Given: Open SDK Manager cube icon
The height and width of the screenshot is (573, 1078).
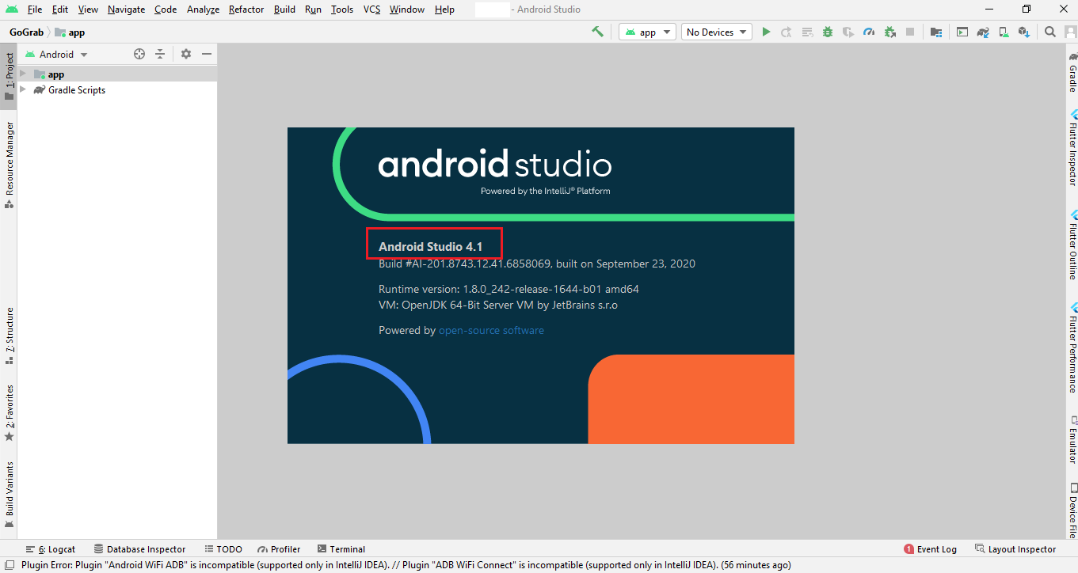Looking at the screenshot, I should 1024,32.
